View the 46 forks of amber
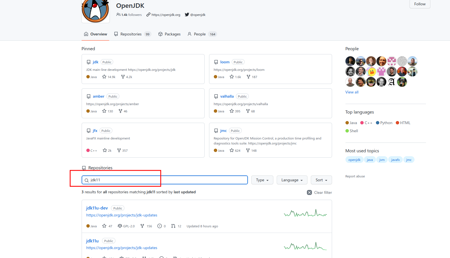450x258 pixels. [x=123, y=111]
